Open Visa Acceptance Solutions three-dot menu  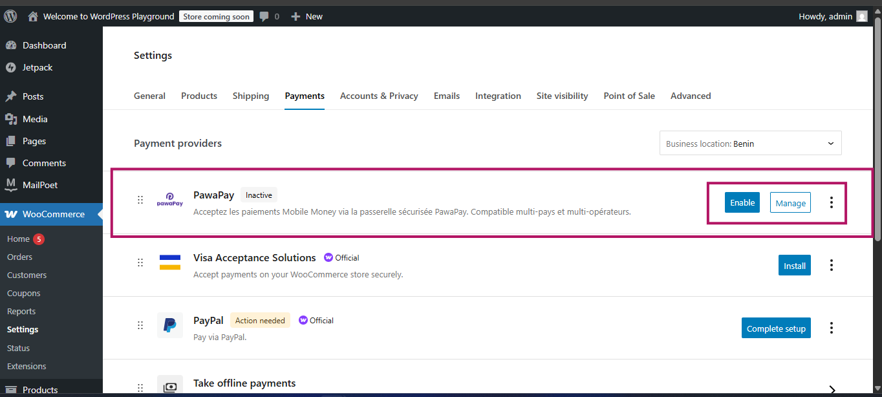(x=832, y=265)
